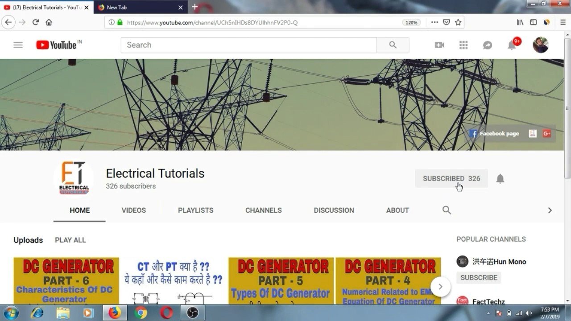Select the CHANNELS channel tab
571x321 pixels.
pos(264,210)
